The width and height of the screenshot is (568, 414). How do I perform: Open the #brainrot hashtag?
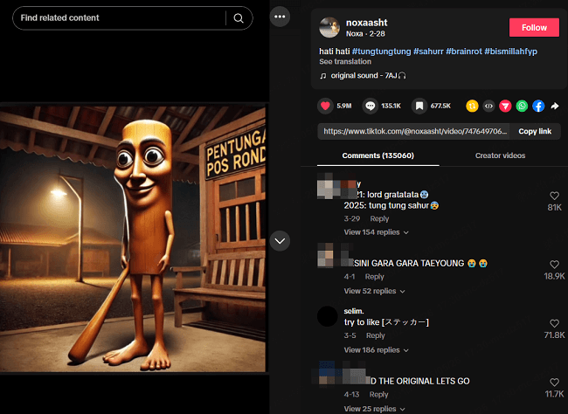click(x=464, y=52)
